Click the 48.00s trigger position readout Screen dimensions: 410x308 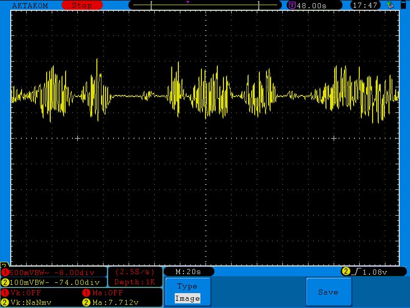[312, 6]
